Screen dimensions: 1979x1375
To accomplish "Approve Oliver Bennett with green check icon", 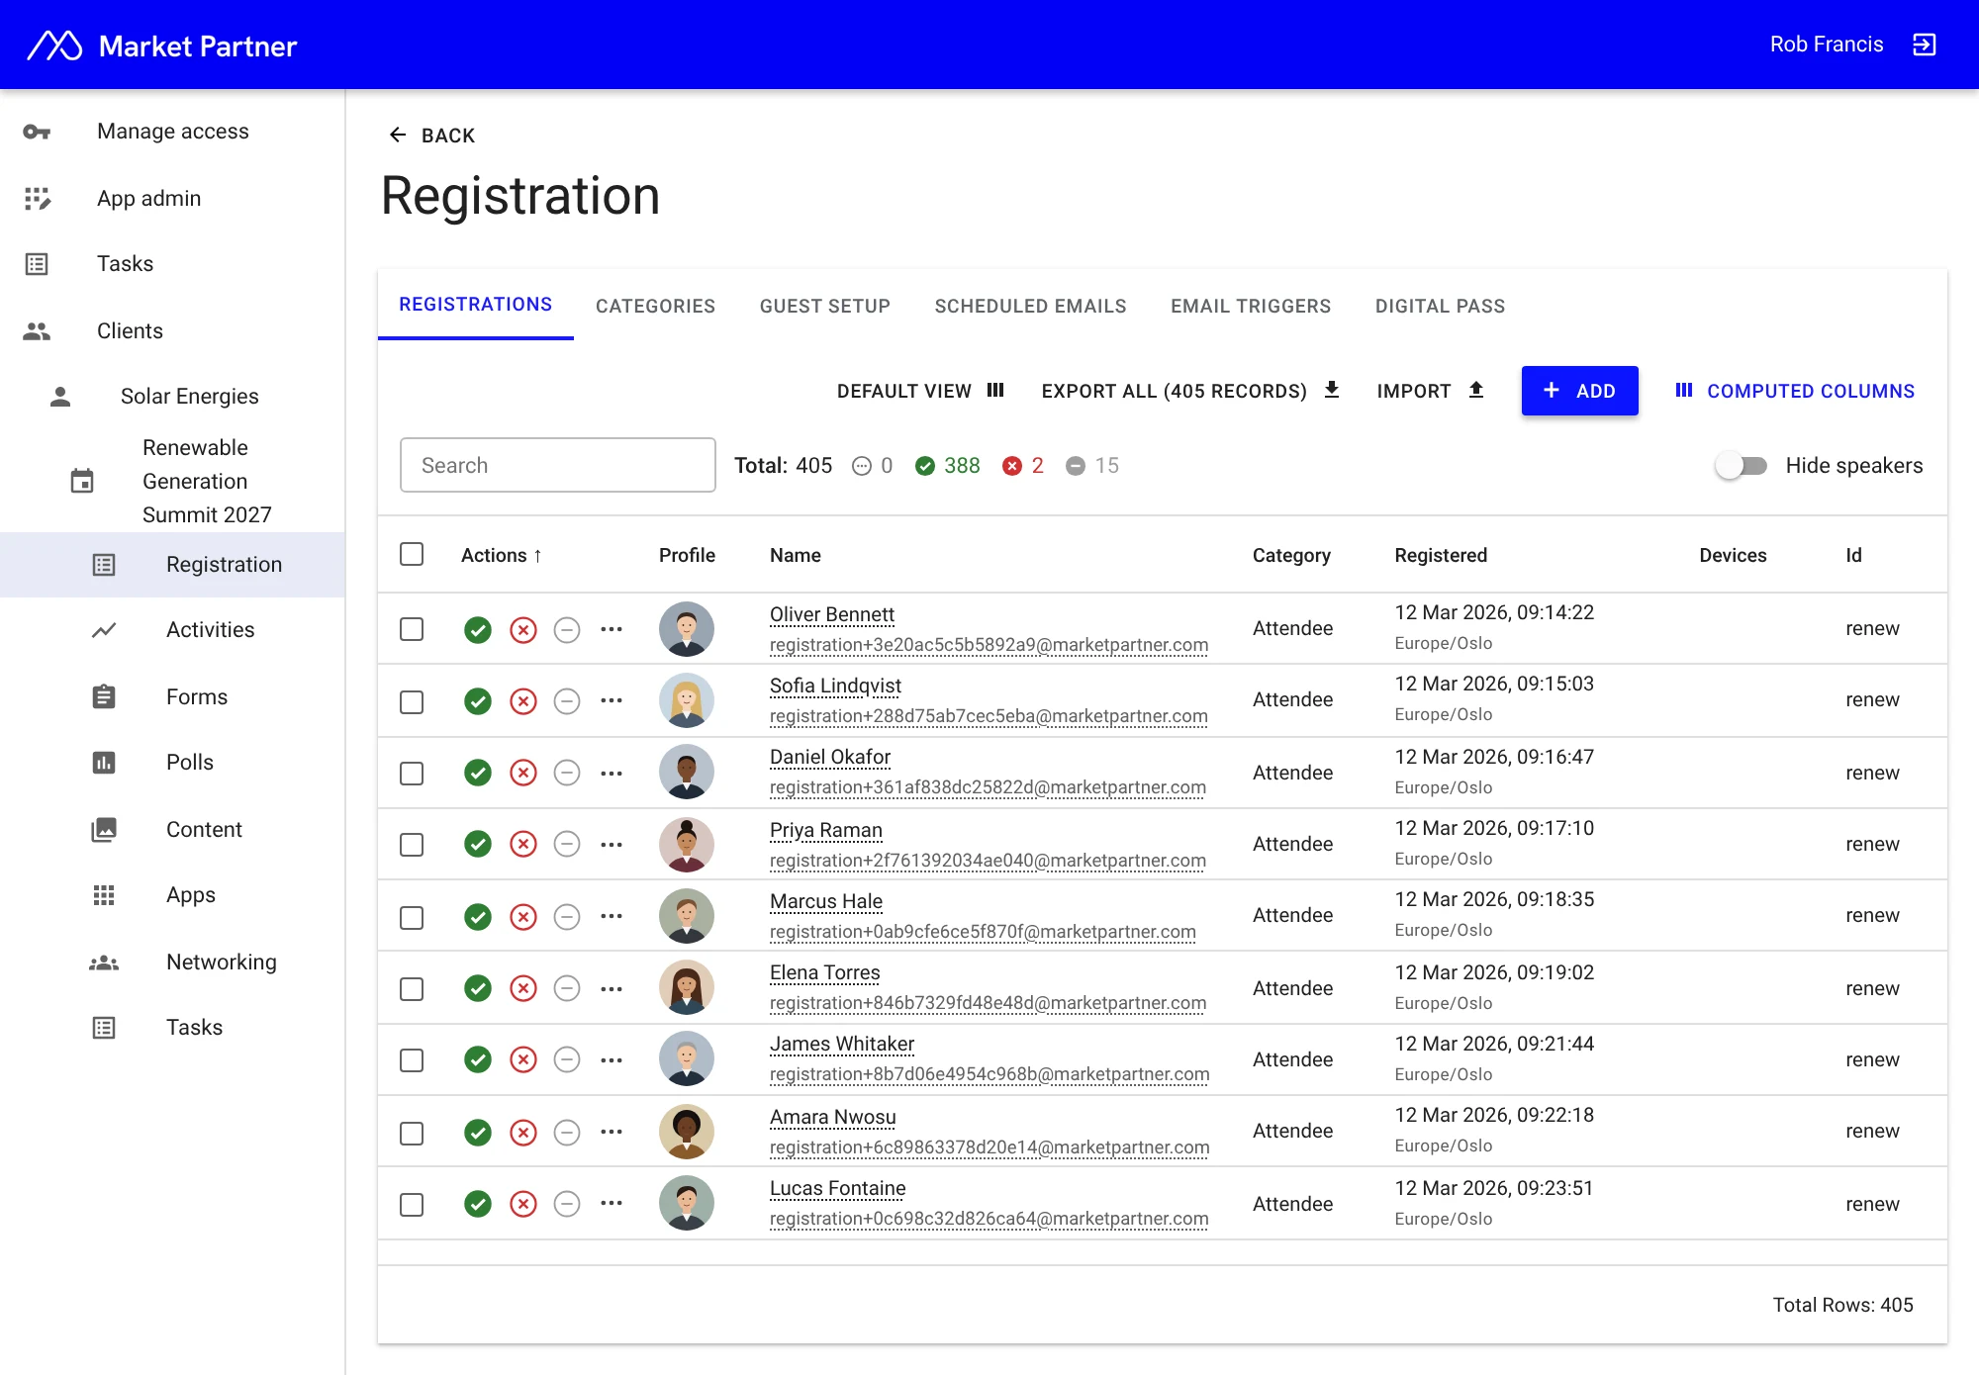I will point(478,629).
